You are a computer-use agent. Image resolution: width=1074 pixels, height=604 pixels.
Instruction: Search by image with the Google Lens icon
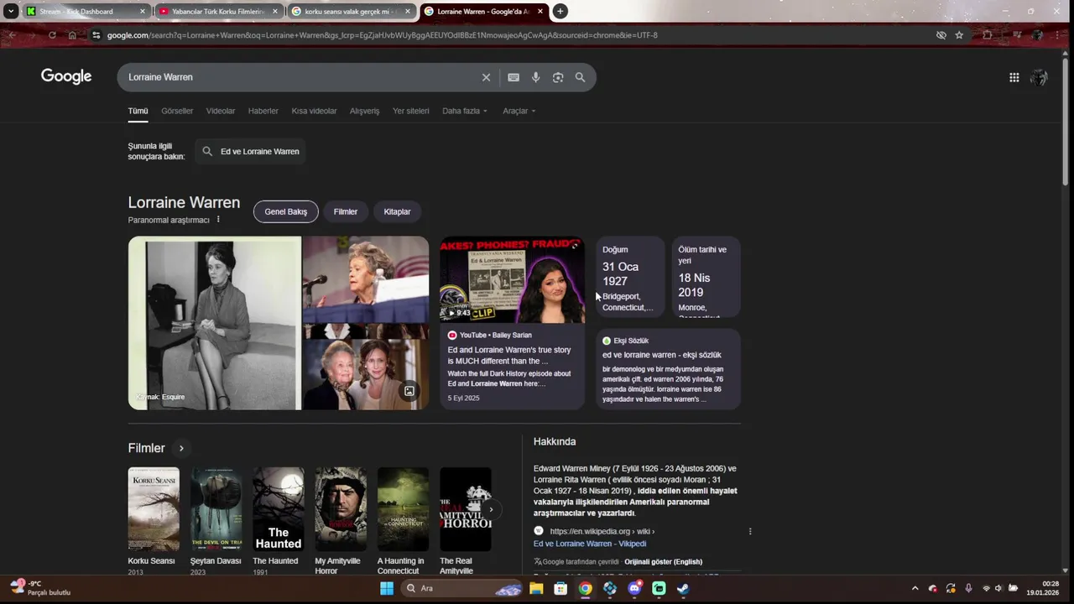tap(558, 77)
